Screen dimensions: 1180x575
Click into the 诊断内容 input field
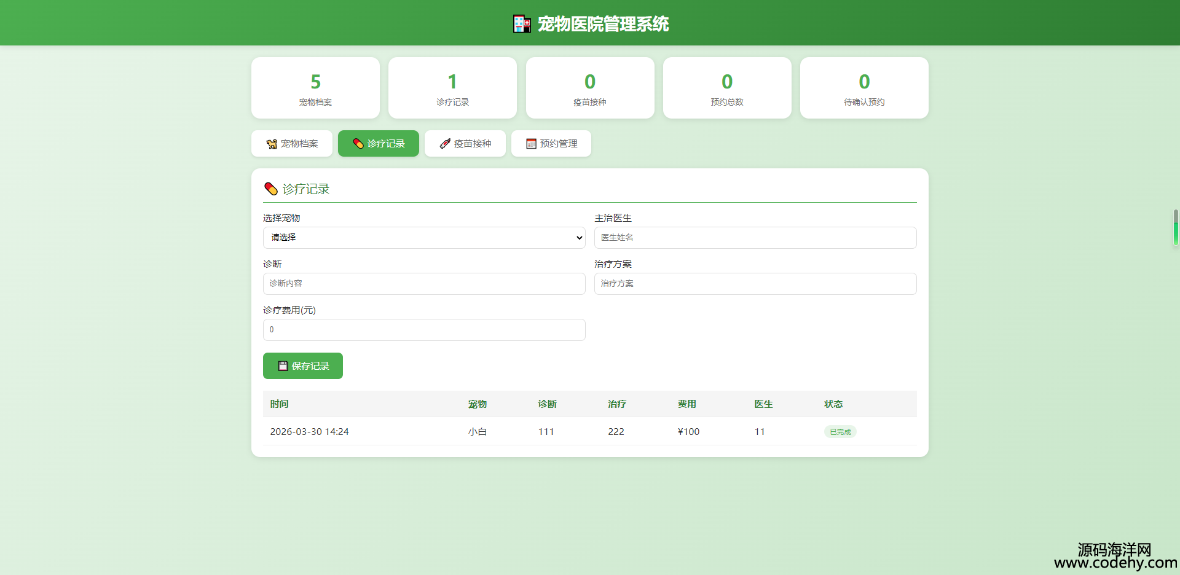pyautogui.click(x=424, y=284)
